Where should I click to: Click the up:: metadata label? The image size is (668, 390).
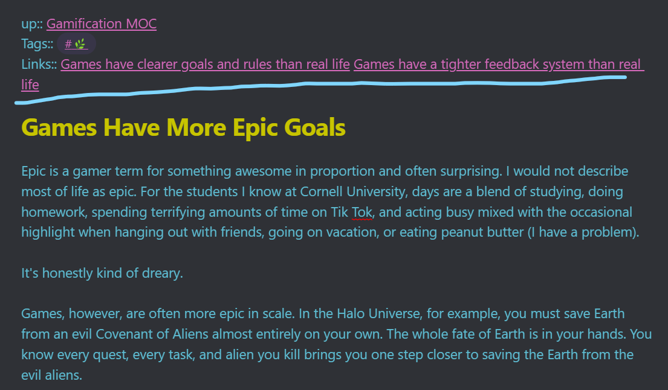pyautogui.click(x=32, y=24)
